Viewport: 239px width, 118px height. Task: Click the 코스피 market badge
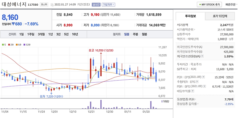pyautogui.click(x=44, y=4)
